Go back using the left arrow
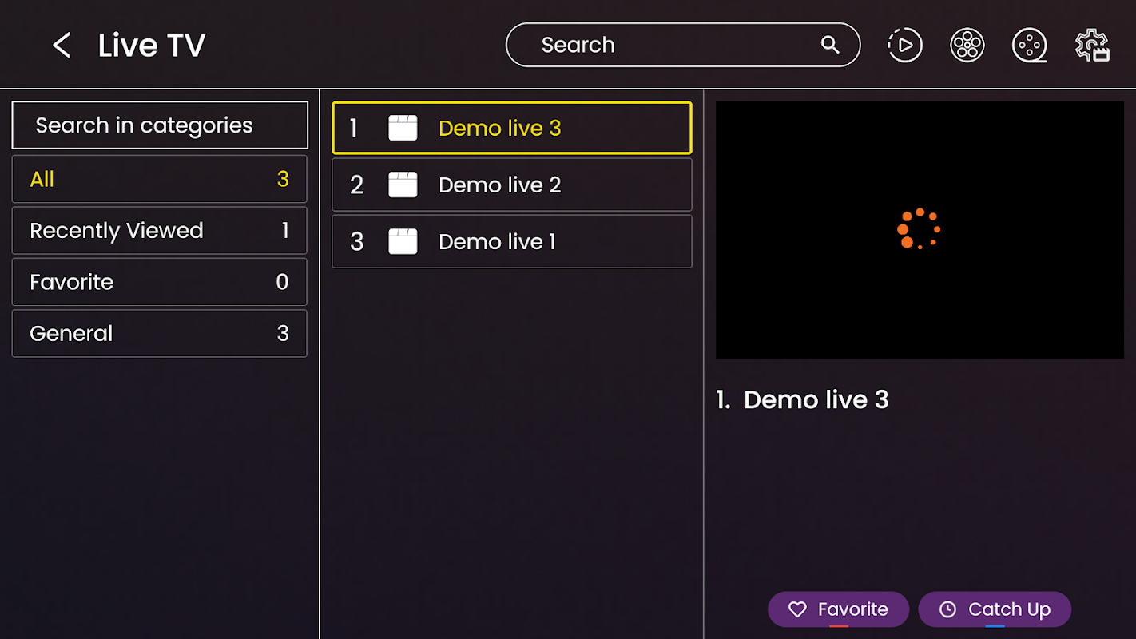 tap(62, 46)
